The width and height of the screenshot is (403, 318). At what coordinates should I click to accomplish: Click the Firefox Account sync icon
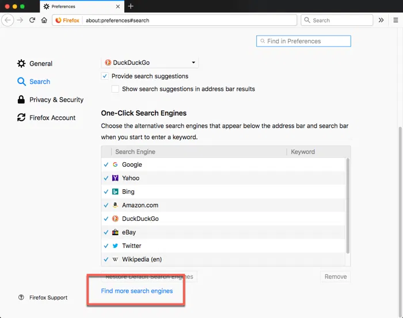pyautogui.click(x=21, y=117)
